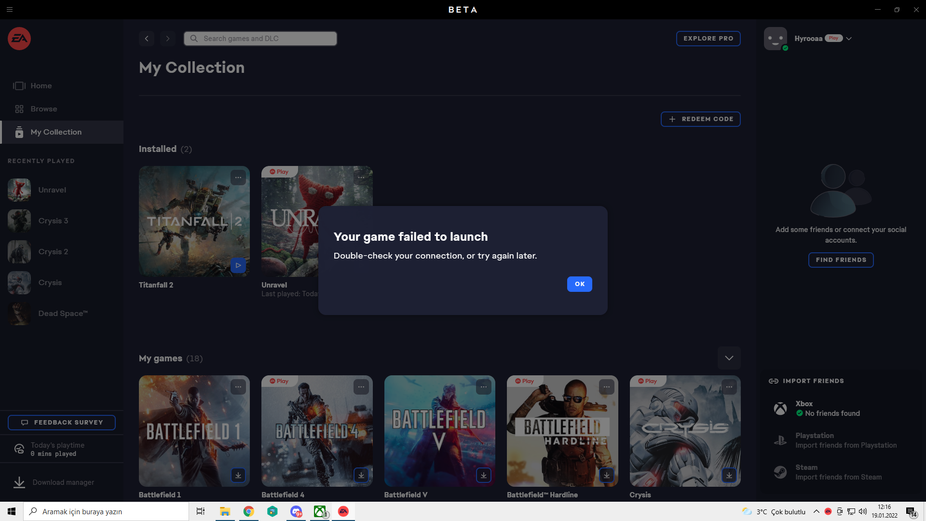The height and width of the screenshot is (521, 926).
Task: Download Battlefield 1 via tile icon
Action: point(238,475)
